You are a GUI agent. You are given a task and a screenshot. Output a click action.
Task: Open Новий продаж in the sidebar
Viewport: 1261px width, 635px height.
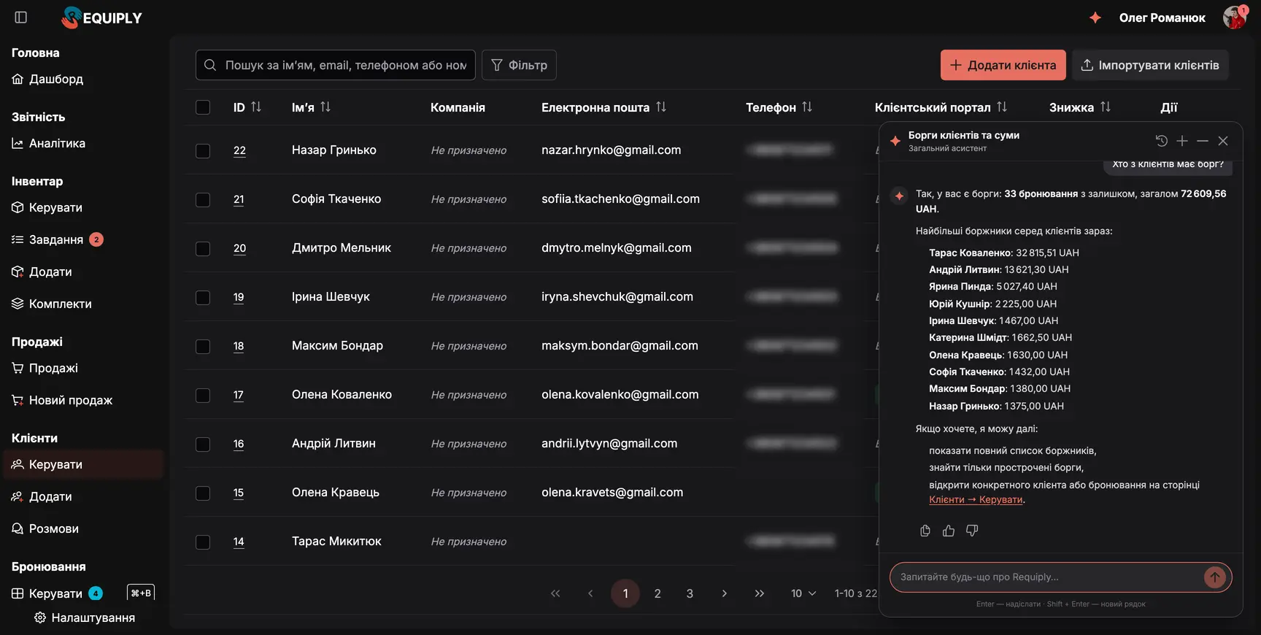click(x=62, y=400)
